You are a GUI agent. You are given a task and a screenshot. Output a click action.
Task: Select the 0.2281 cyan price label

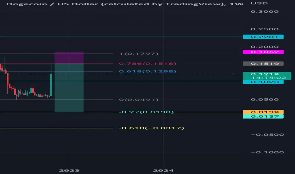263,37
